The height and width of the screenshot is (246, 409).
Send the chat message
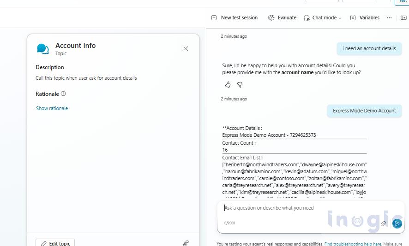(397, 223)
